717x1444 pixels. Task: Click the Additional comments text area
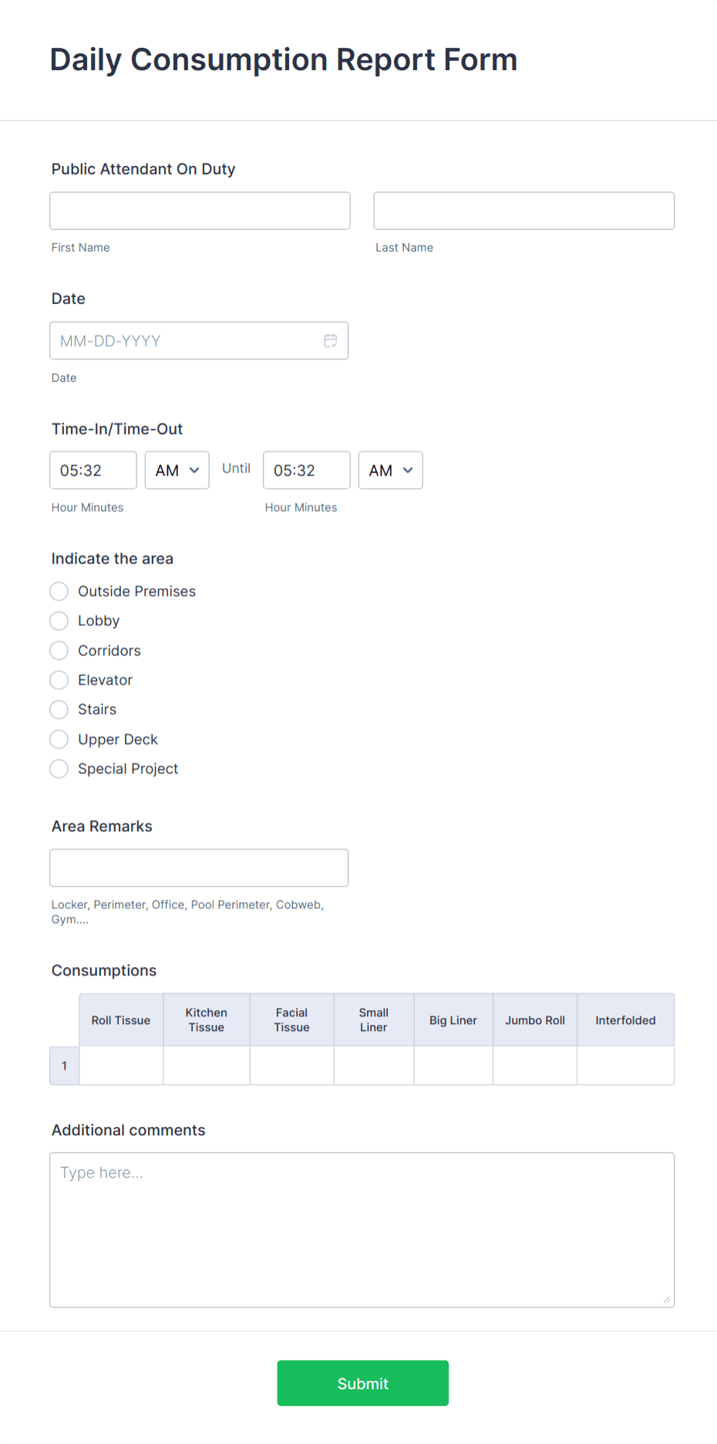[362, 1227]
